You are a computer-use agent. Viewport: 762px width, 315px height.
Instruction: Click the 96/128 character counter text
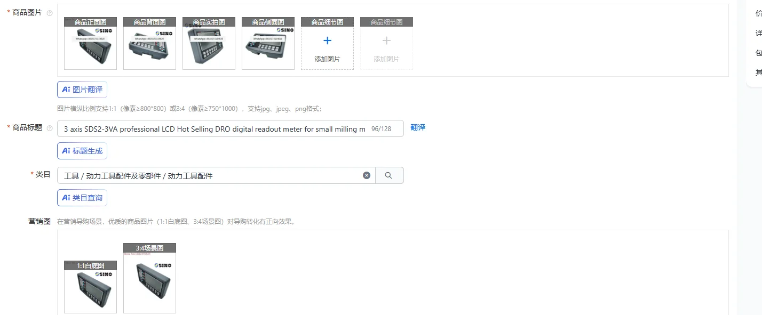(x=381, y=129)
